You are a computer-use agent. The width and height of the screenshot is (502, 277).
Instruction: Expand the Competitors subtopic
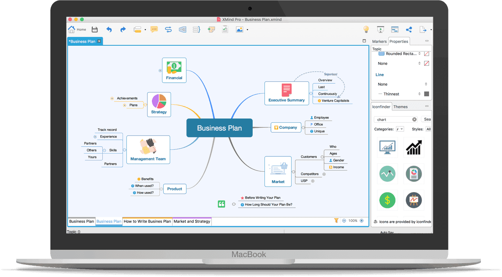coord(324,174)
